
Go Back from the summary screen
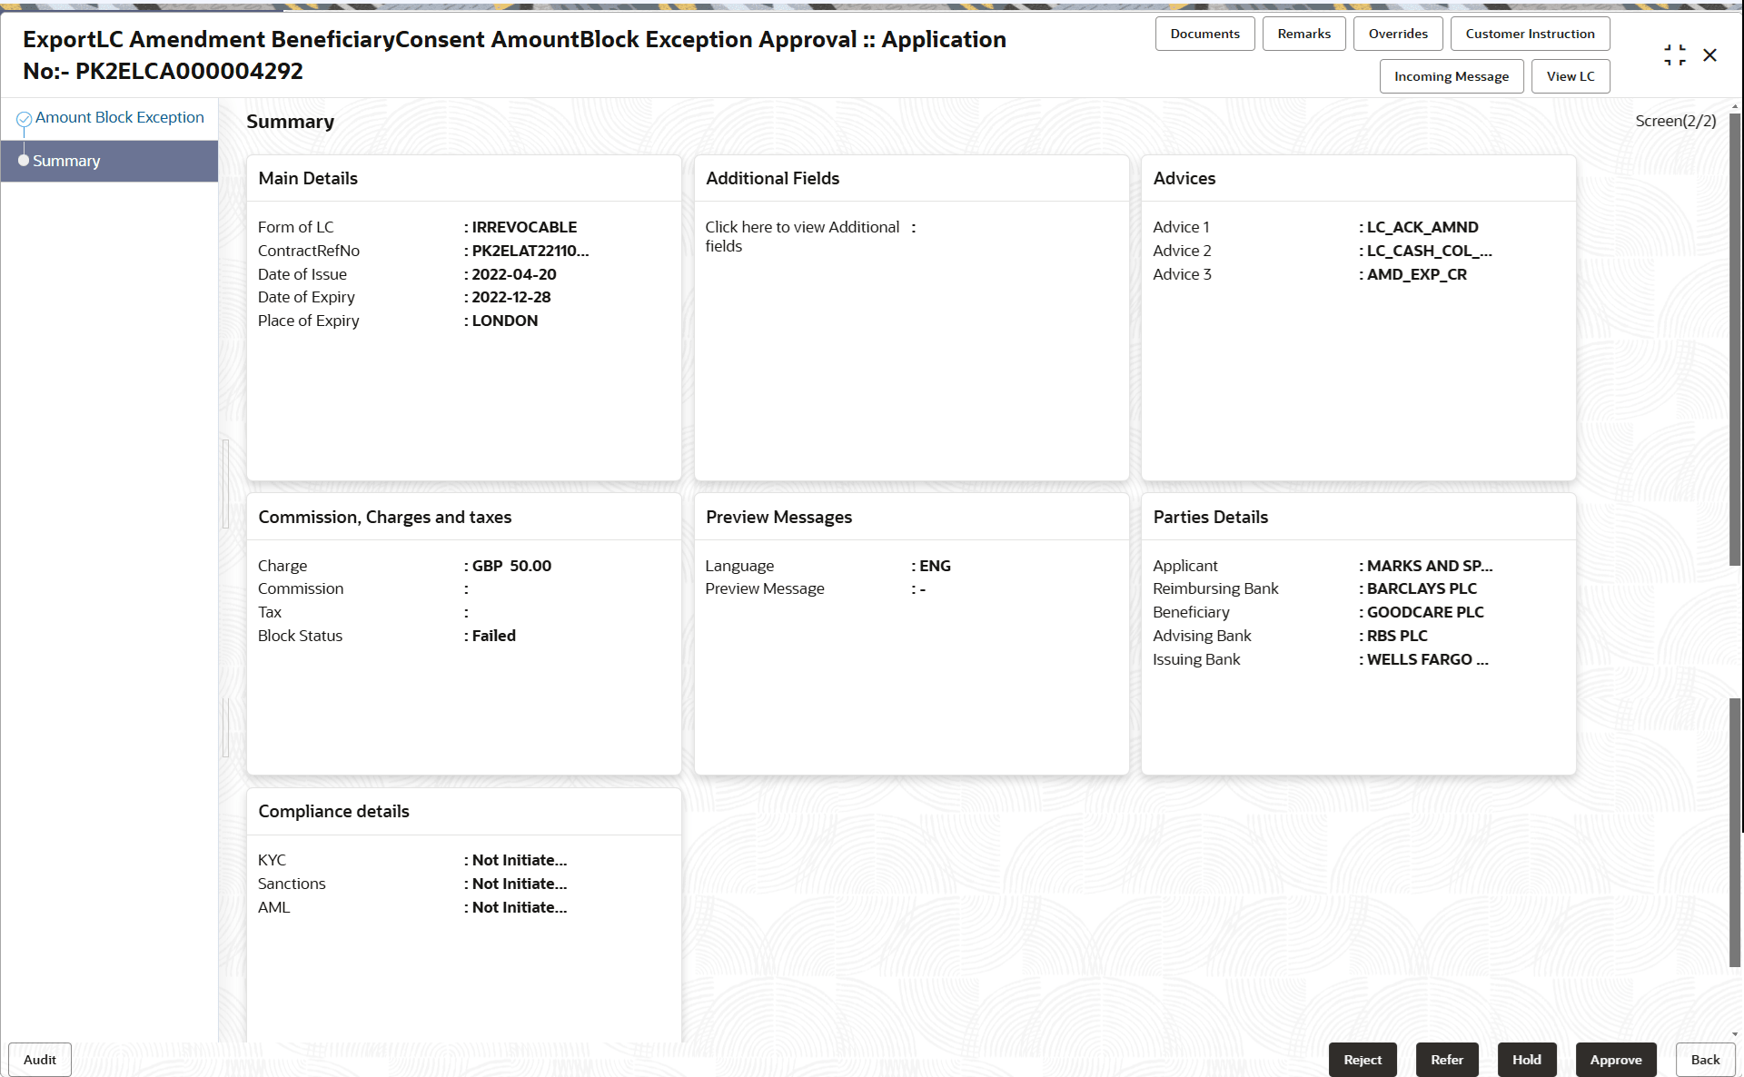pos(1705,1059)
